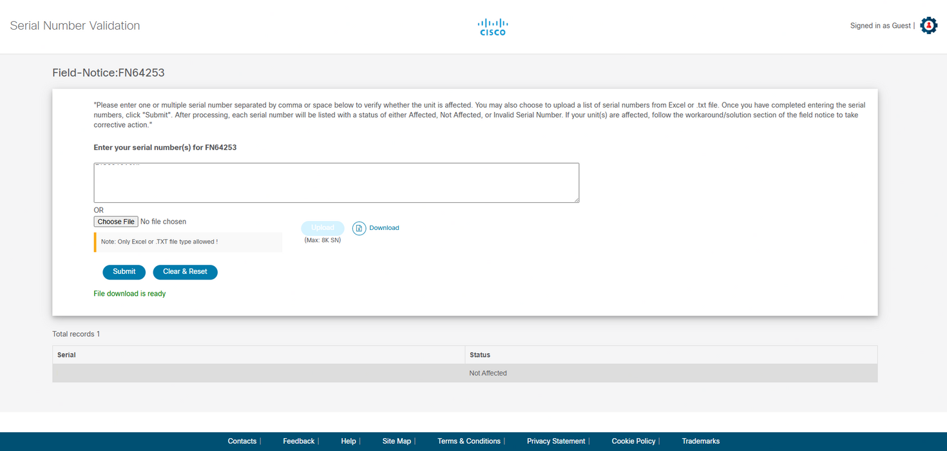The width and height of the screenshot is (947, 451).
Task: Open the Contacts page from the footer
Action: pos(242,441)
